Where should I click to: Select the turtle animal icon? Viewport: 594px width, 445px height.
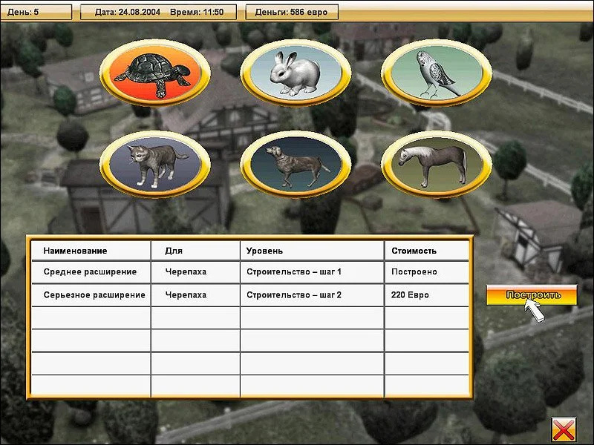(154, 73)
